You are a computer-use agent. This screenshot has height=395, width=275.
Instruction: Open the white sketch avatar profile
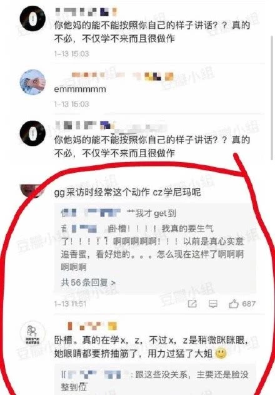32,334
